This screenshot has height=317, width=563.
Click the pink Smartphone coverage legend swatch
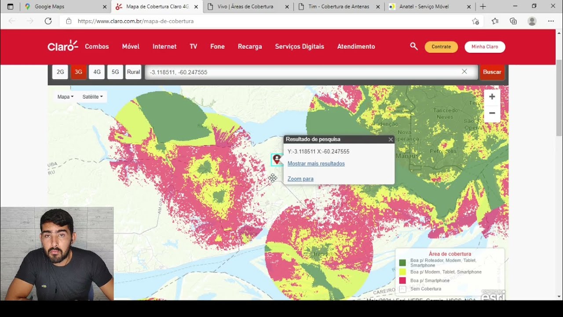point(402,280)
